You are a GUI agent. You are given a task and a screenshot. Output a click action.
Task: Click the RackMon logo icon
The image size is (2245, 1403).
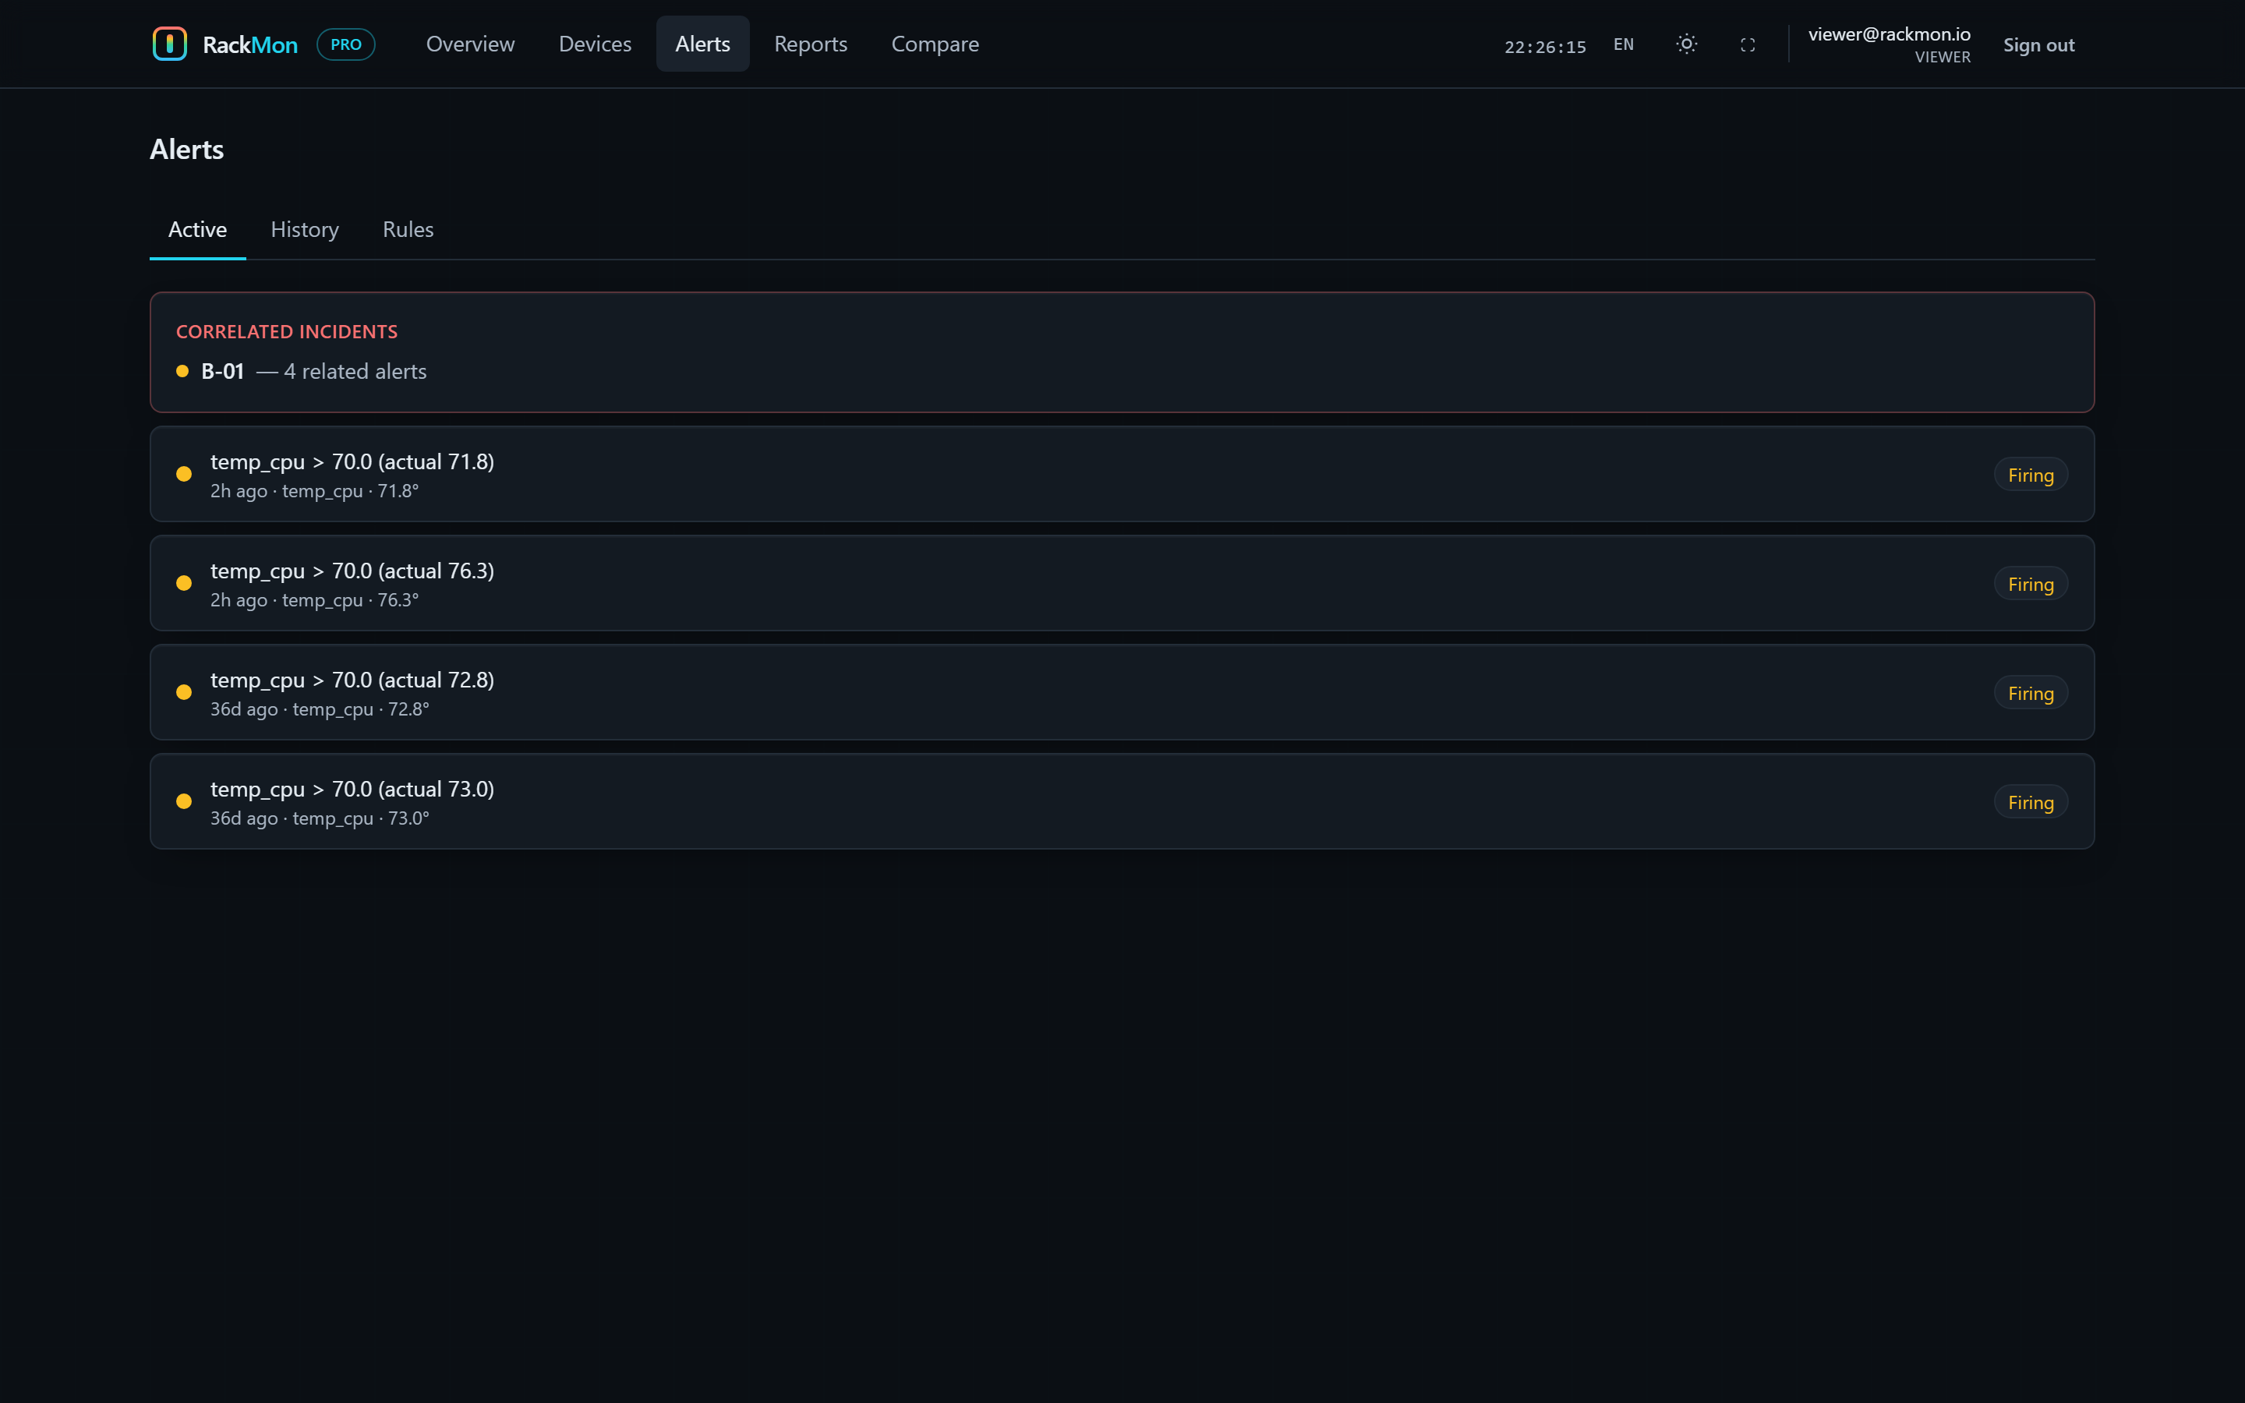tap(170, 44)
